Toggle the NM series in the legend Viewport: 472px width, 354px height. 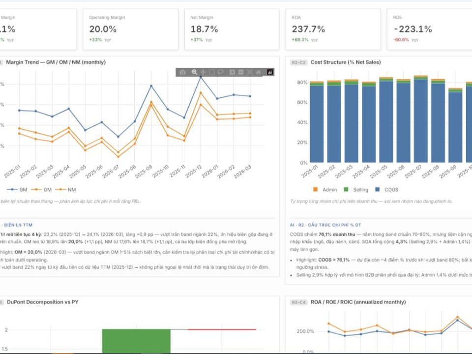[65, 190]
